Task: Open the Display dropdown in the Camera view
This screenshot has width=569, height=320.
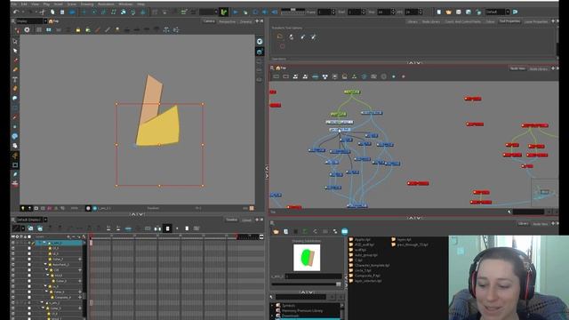Action: click(x=32, y=21)
